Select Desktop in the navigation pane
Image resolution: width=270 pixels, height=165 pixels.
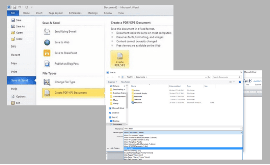tap(116, 121)
